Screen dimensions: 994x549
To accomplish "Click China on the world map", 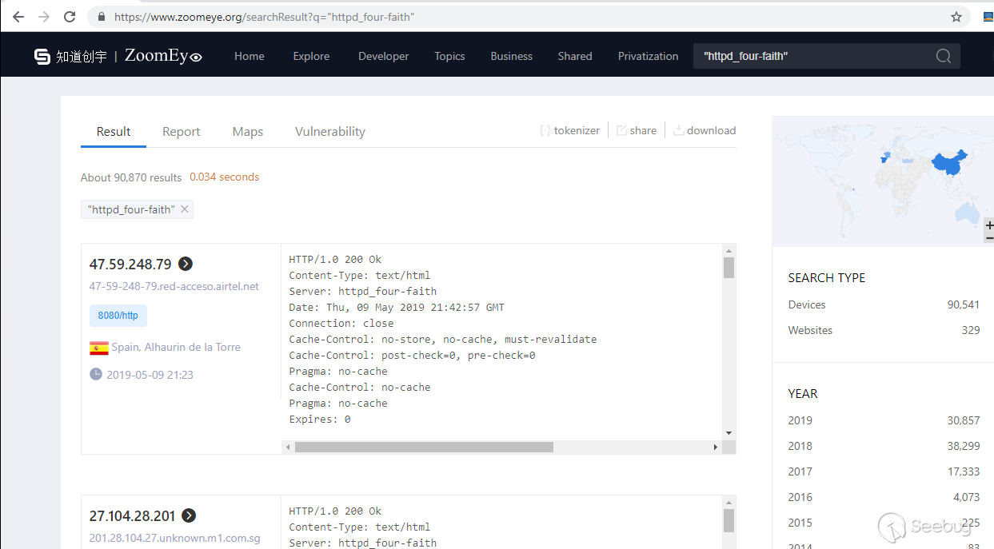I will pos(950,164).
